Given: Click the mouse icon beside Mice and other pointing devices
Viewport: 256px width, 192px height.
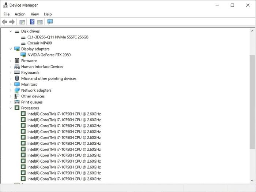Looking at the screenshot, I should [x=17, y=78].
